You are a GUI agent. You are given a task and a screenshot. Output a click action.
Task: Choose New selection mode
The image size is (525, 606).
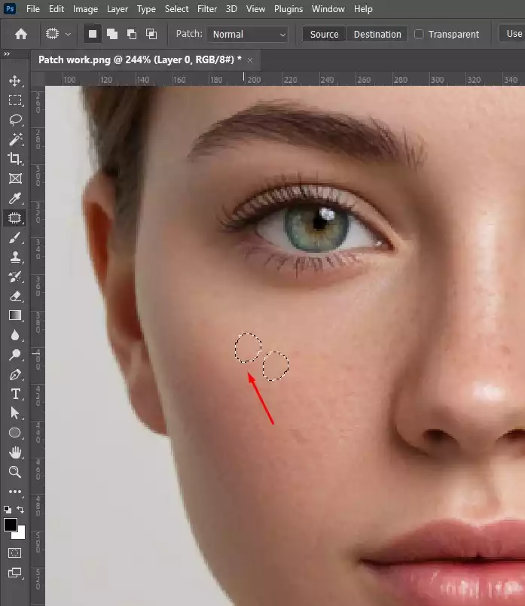(x=93, y=35)
